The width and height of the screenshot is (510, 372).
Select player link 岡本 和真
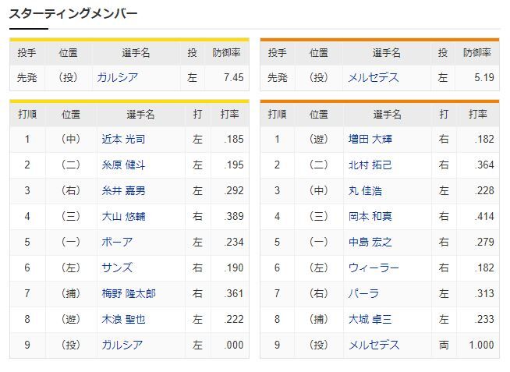click(x=370, y=217)
